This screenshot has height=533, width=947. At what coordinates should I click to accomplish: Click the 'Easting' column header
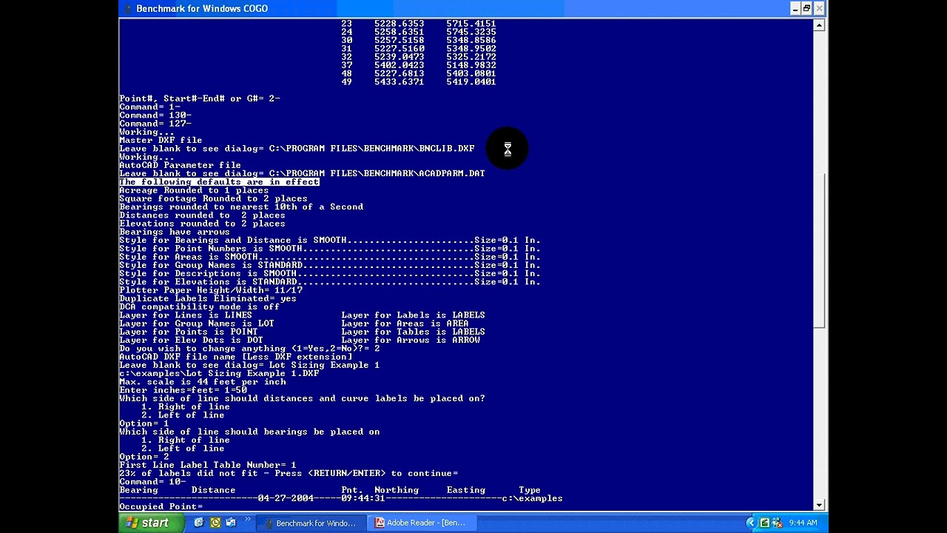pyautogui.click(x=466, y=490)
